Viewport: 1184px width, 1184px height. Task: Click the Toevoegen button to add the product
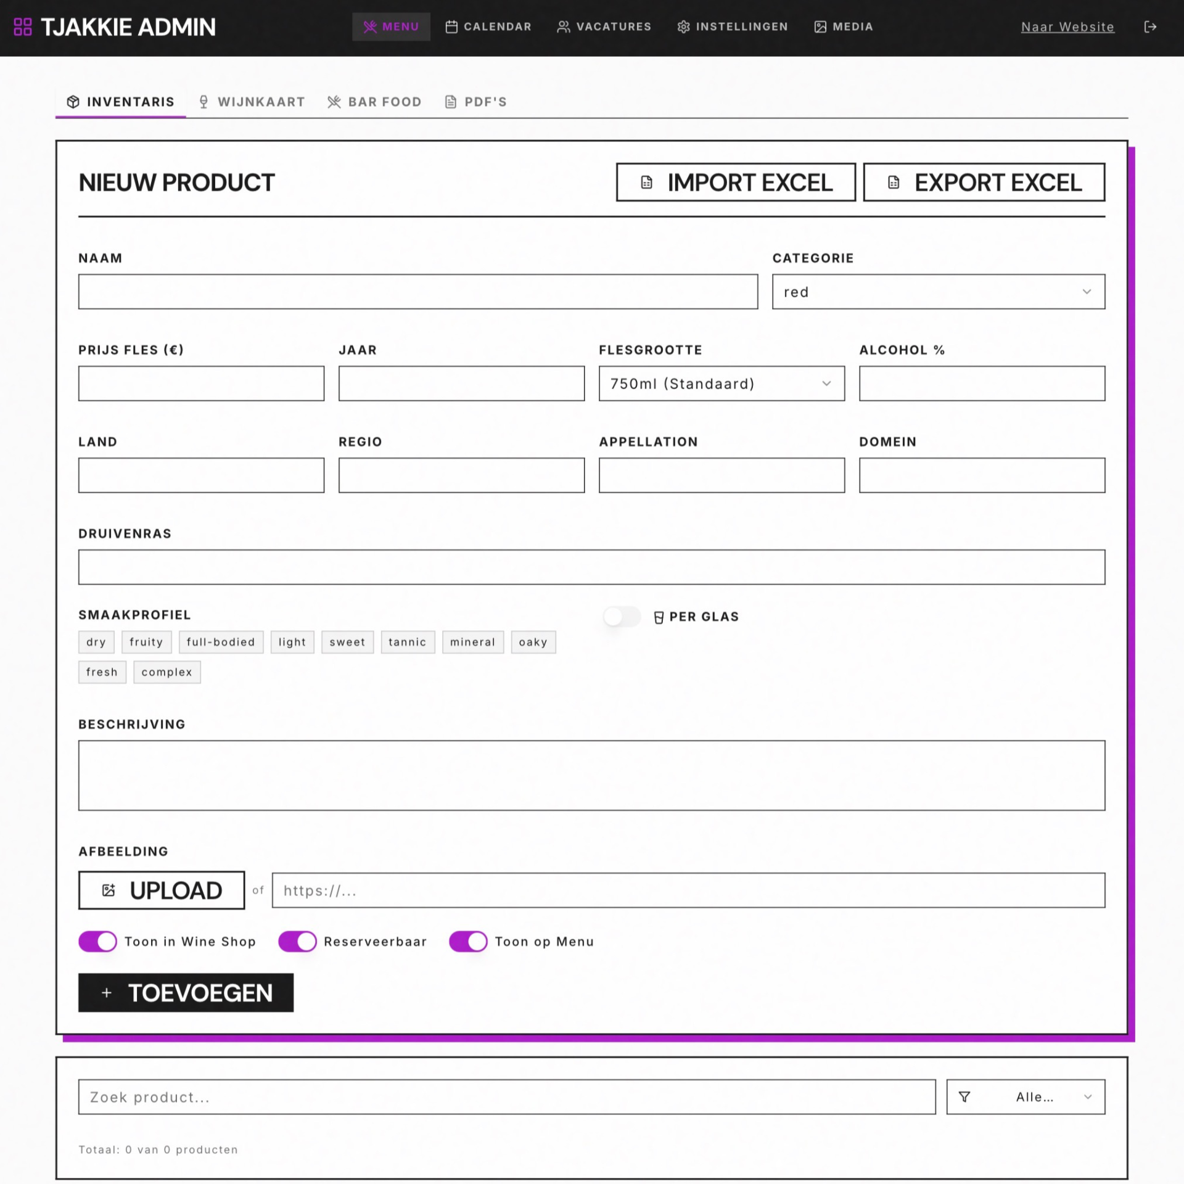pos(186,992)
